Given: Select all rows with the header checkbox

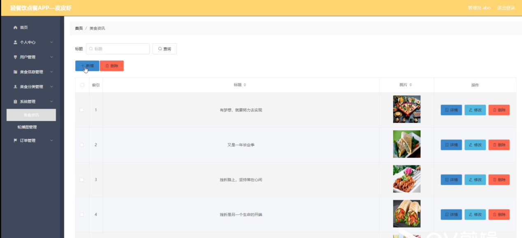Looking at the screenshot, I should [82, 85].
